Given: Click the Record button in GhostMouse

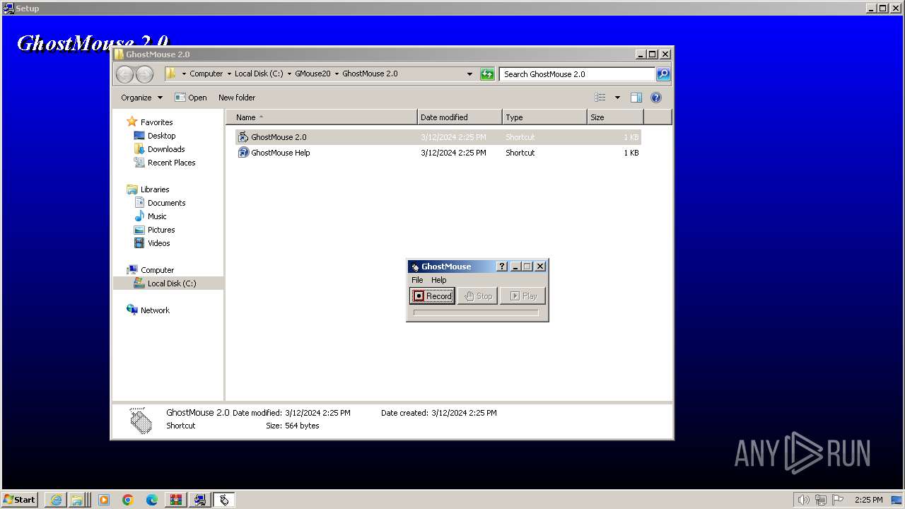Looking at the screenshot, I should tap(433, 296).
